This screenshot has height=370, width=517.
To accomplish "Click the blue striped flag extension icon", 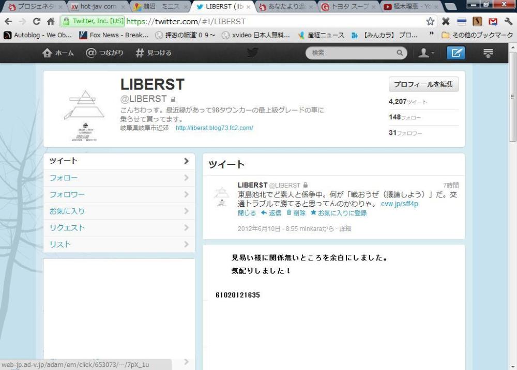I will pyautogui.click(x=462, y=22).
